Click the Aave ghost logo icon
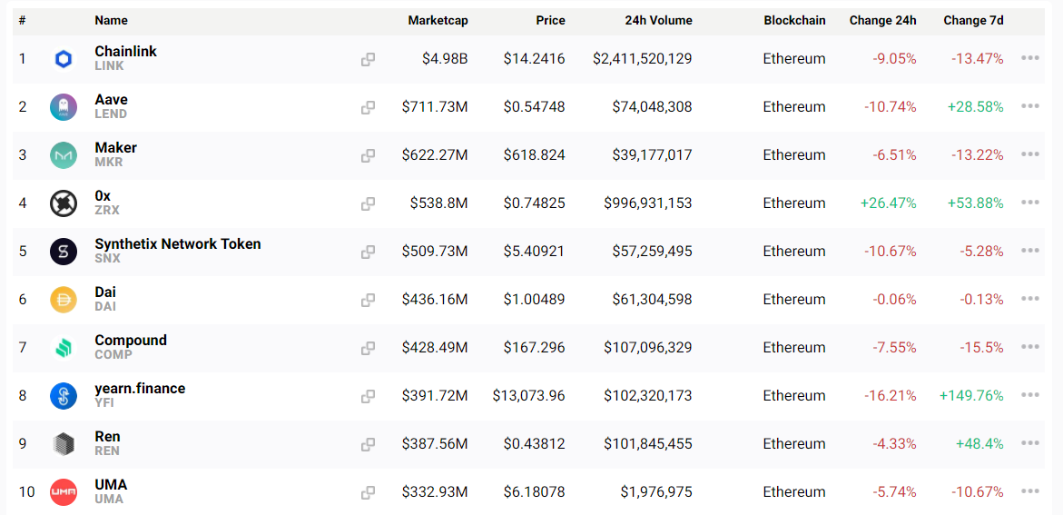 [x=64, y=107]
